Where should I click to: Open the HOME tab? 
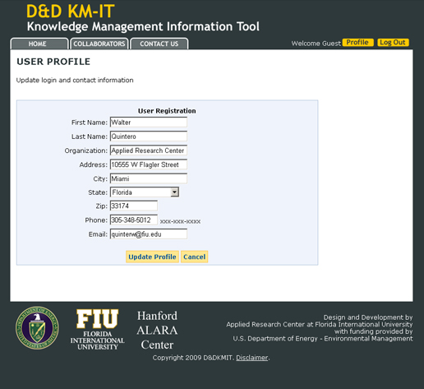39,44
